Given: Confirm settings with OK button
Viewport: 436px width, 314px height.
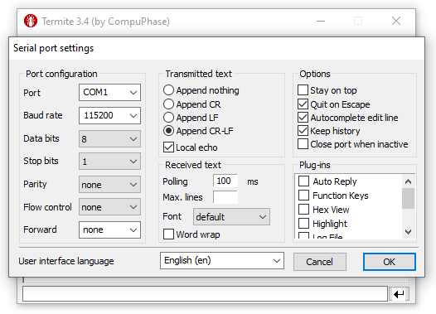Looking at the screenshot, I should 390,262.
